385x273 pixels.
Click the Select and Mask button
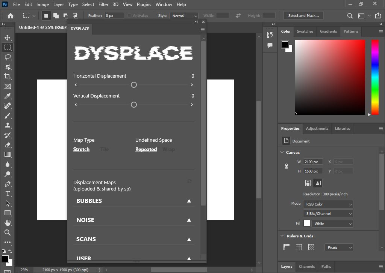point(303,16)
